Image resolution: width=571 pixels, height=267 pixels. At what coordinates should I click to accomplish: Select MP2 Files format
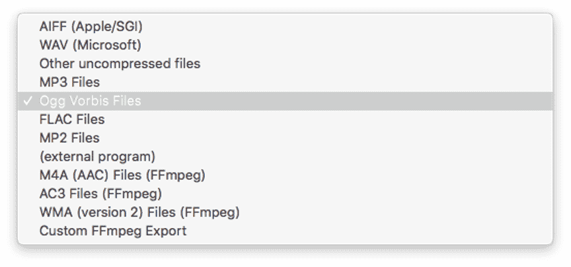pos(69,138)
